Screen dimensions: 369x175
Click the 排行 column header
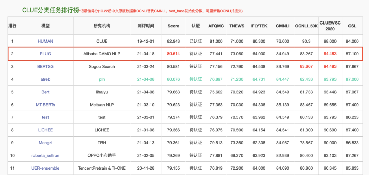point(12,26)
